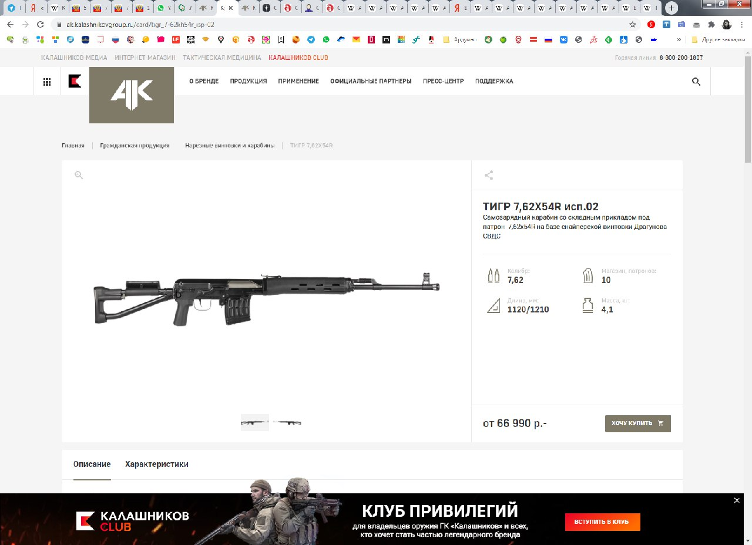Viewport: 752px width, 545px height.
Task: Zoom the product image with magnifier icon
Action: pyautogui.click(x=79, y=175)
